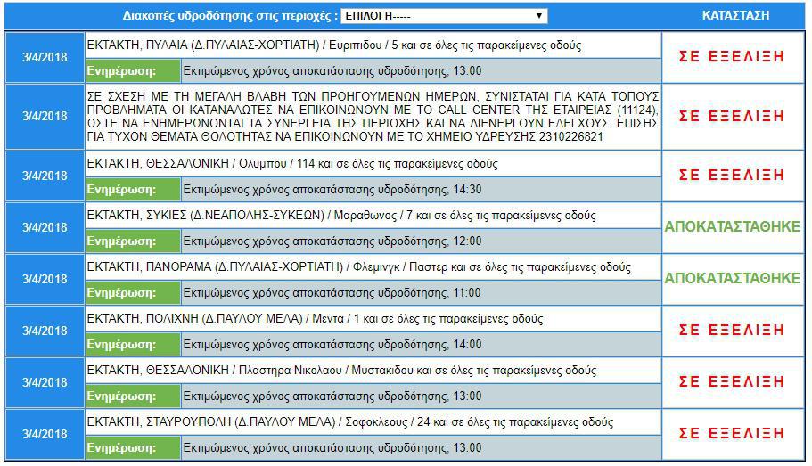Click the estimated restoration time 14:00 text
Image resolution: width=812 pixels, height=466 pixels.
pos(332,344)
